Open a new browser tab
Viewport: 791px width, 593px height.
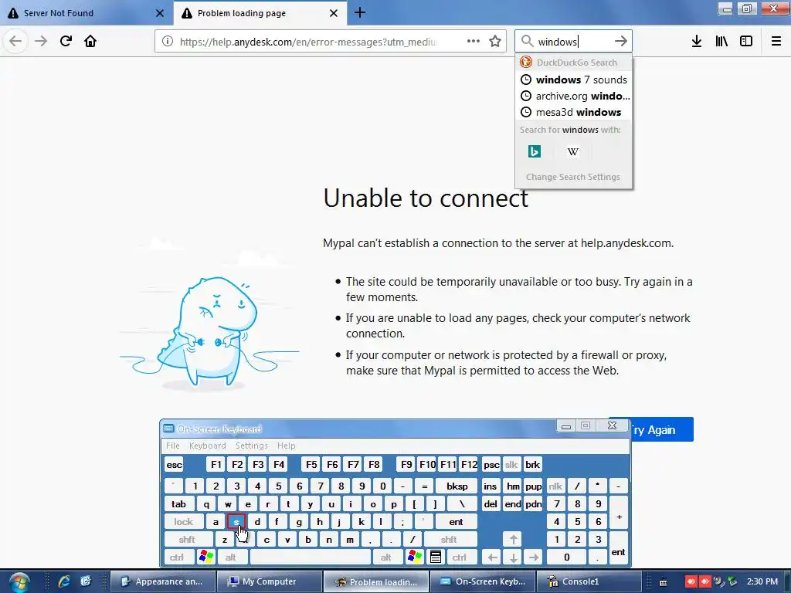pos(360,12)
